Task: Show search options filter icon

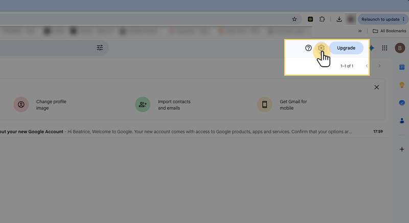Action: click(x=100, y=47)
